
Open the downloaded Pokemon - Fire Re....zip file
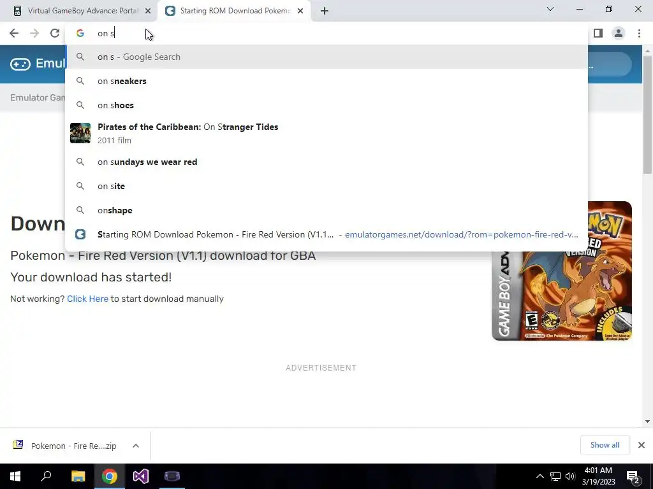(73, 446)
